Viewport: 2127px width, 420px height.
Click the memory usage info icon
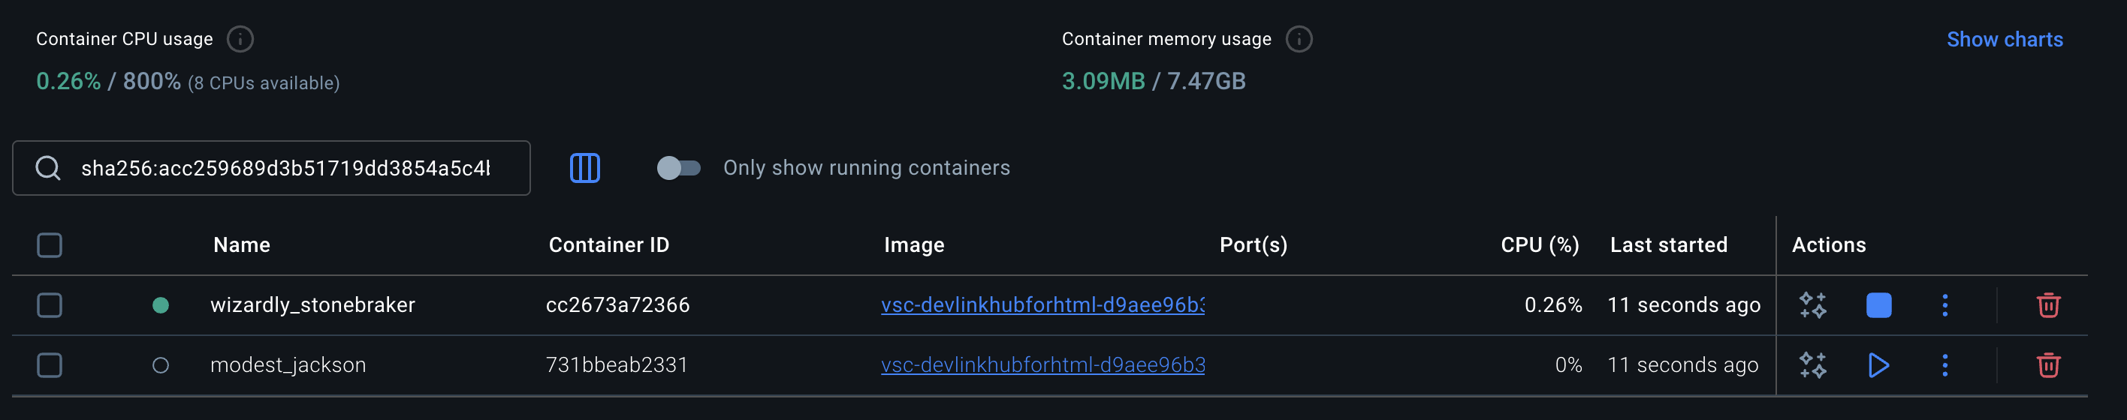[1298, 39]
